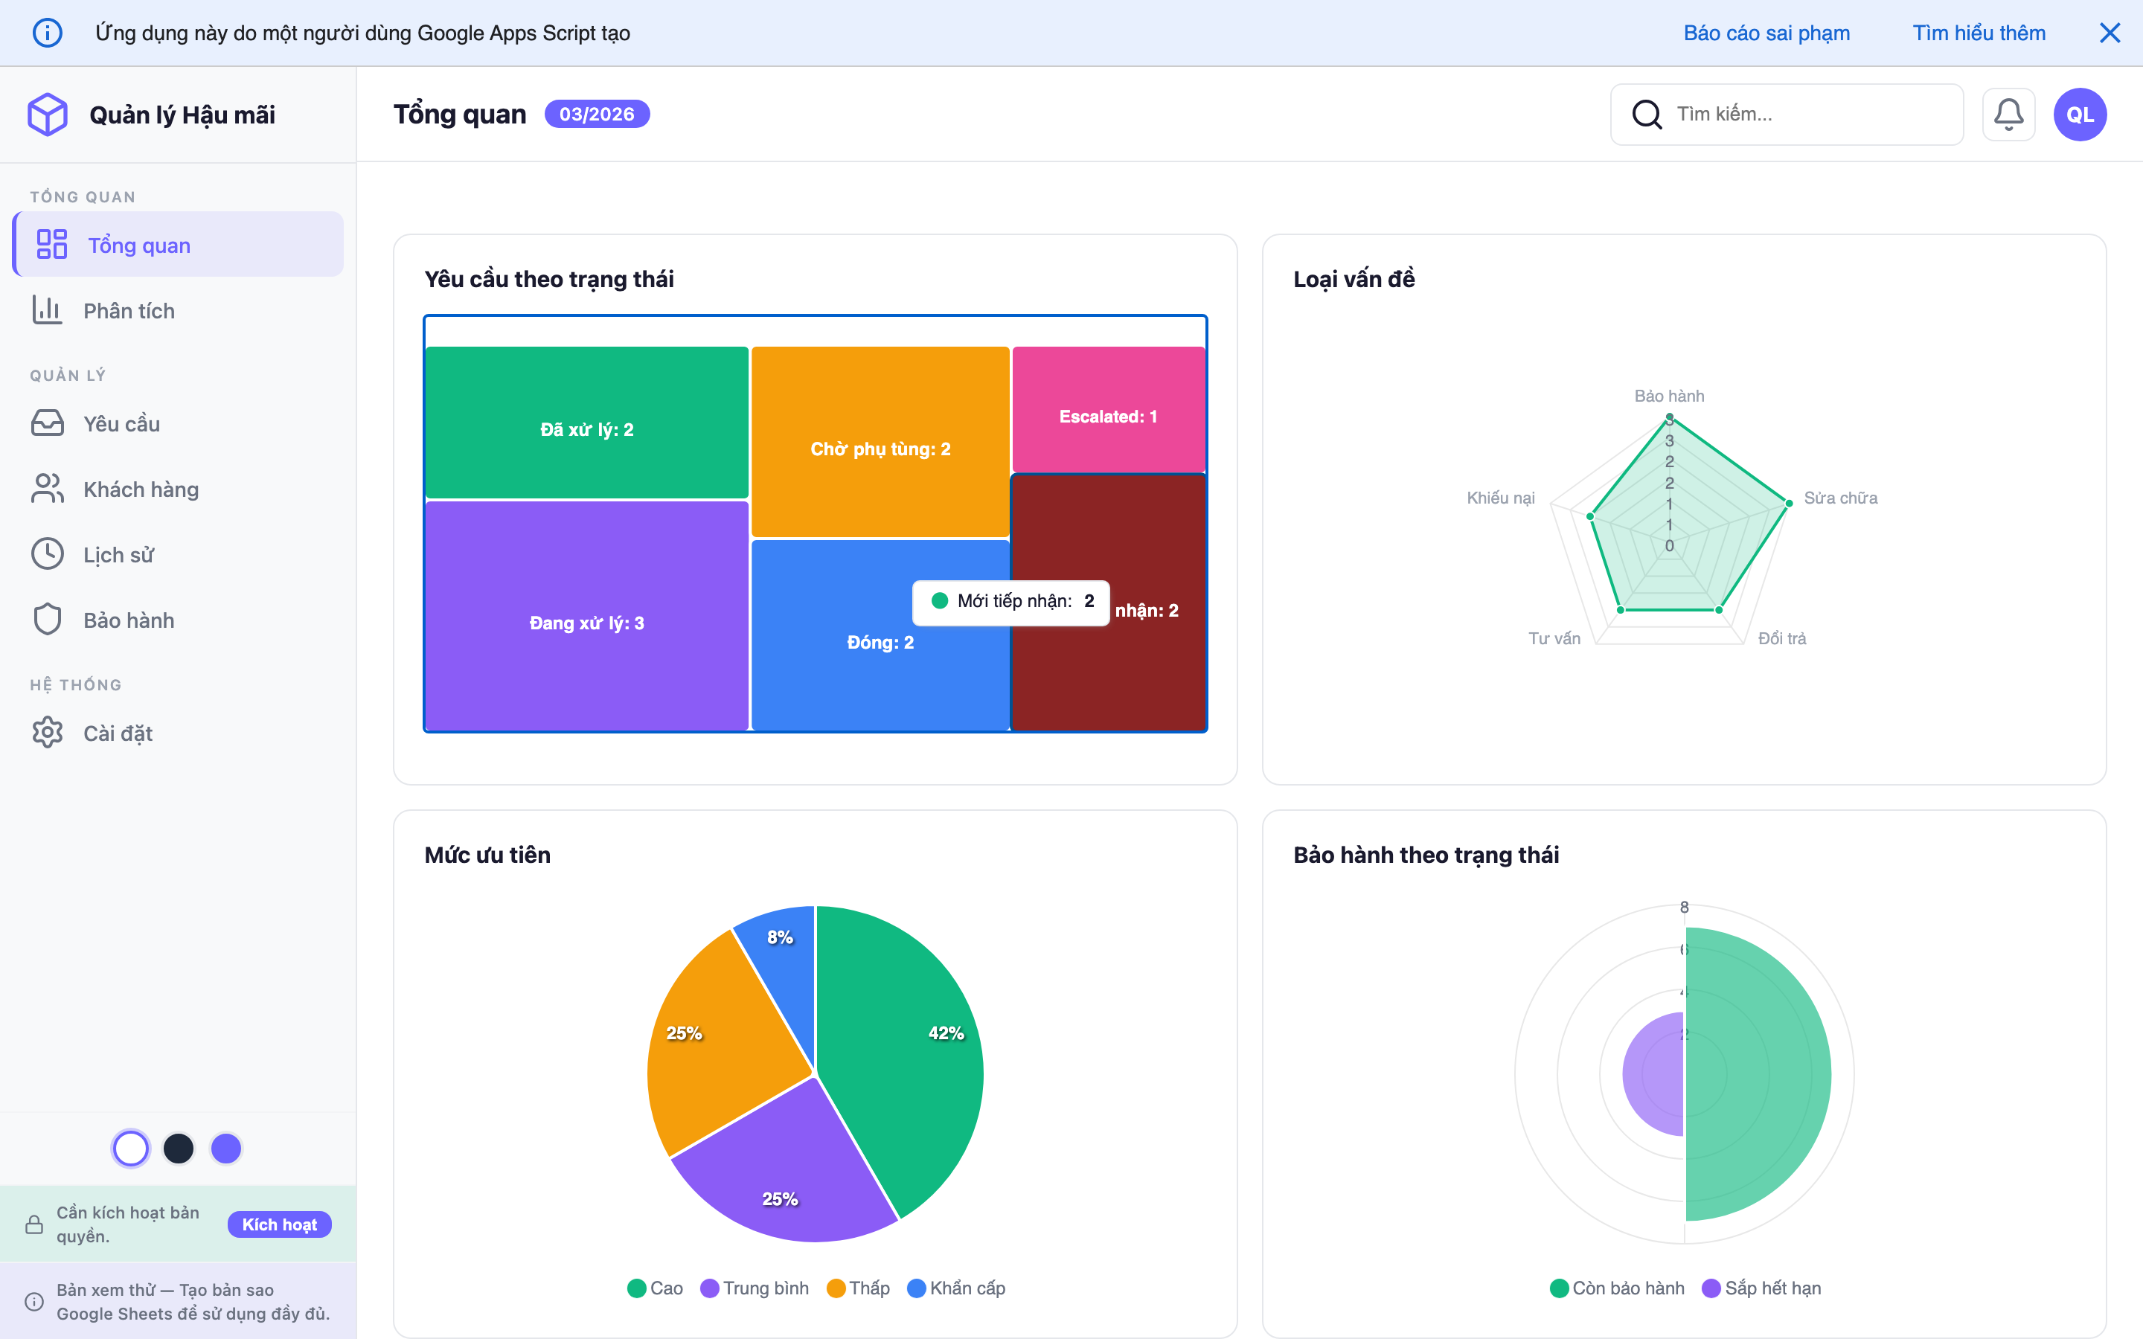
Task: Click the Quản lý Hậu mãi cube logo
Action: tap(48, 115)
